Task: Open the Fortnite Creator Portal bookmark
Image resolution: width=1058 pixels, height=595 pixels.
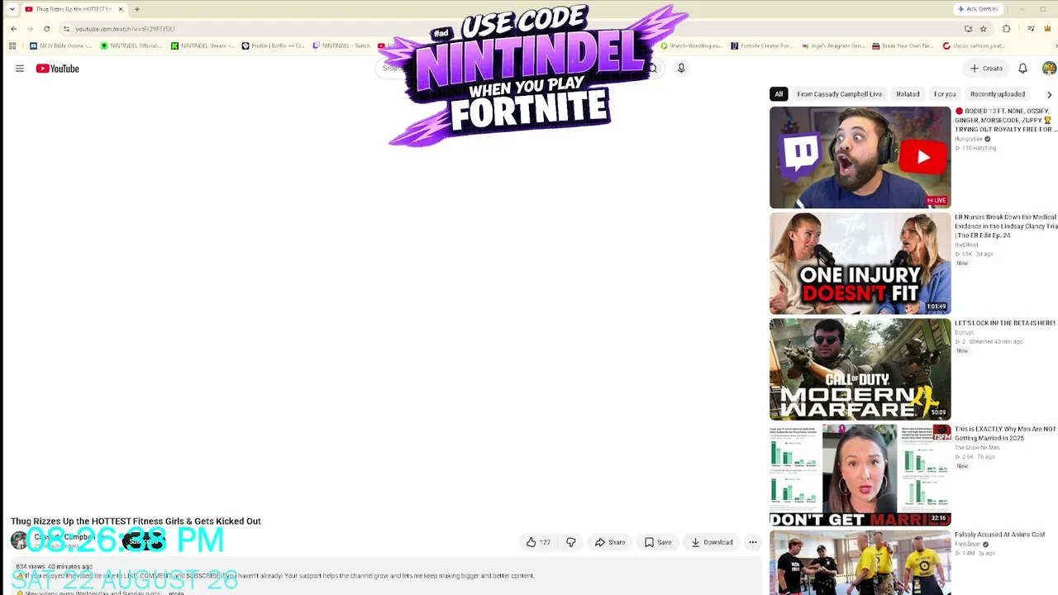Action: tap(762, 46)
